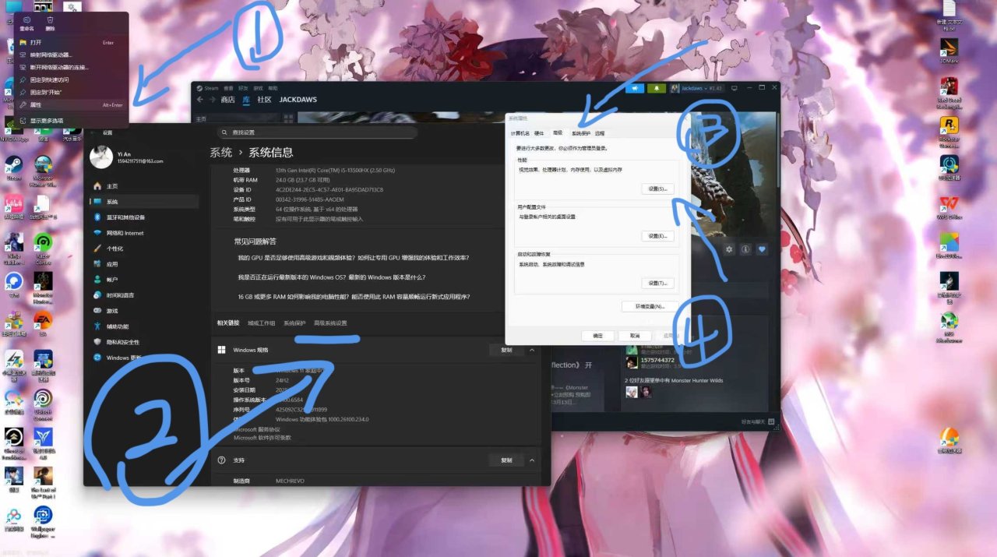Image resolution: width=997 pixels, height=557 pixels.
Task: Open the Wallpaper Engine desktop shortcut
Action: pos(43,520)
